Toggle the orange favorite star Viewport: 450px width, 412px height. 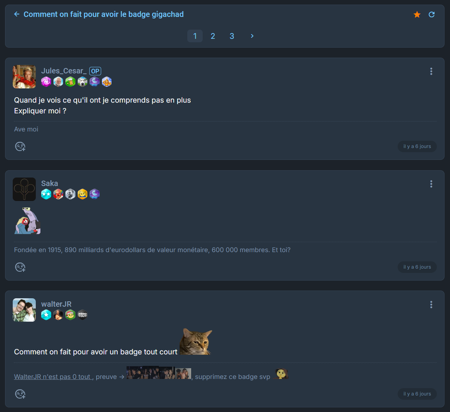(417, 14)
